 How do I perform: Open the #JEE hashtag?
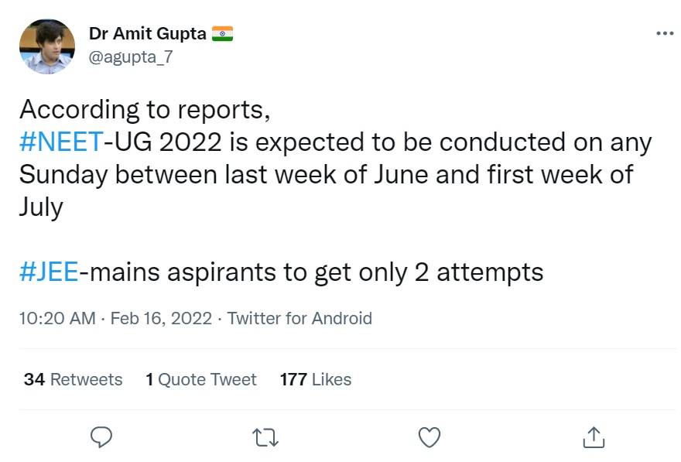[49, 272]
